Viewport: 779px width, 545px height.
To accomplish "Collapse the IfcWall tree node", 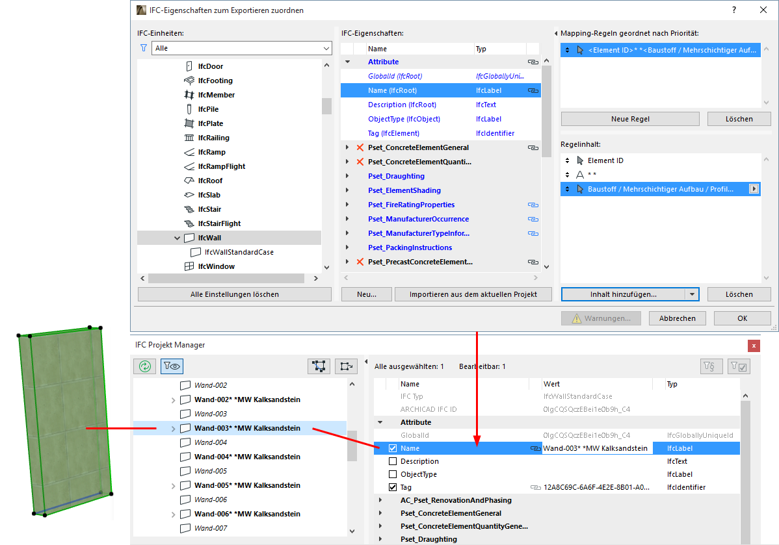I will pyautogui.click(x=178, y=238).
